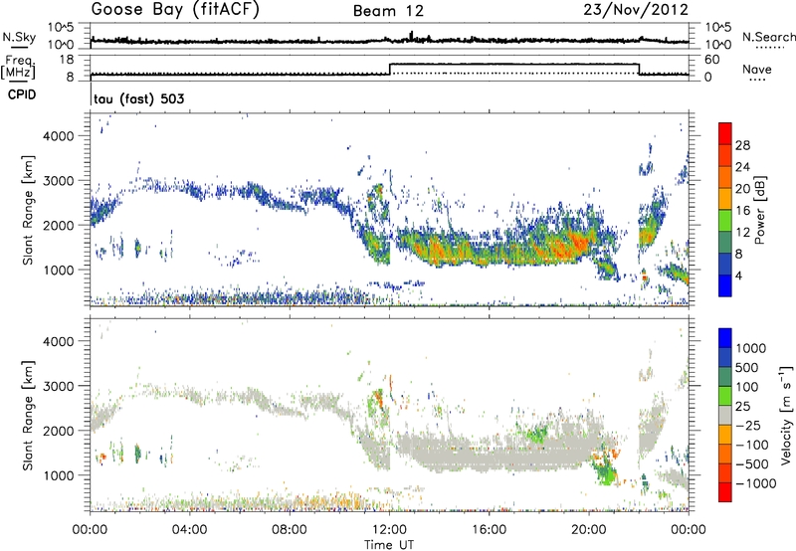The width and height of the screenshot is (796, 551).
Task: Click '3000' on velocity panel range axis
Action: 59,386
